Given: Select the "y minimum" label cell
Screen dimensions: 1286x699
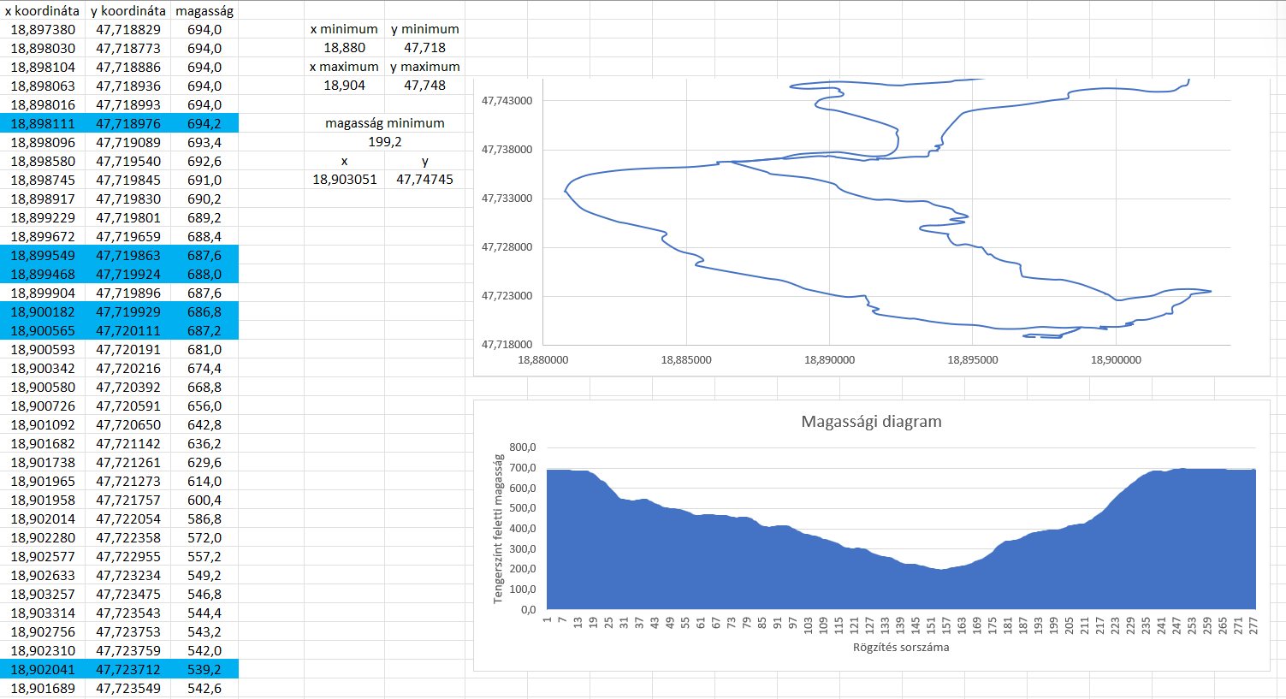Looking at the screenshot, I should pos(424,29).
